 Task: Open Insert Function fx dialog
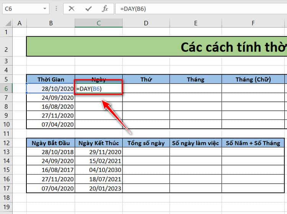105,8
